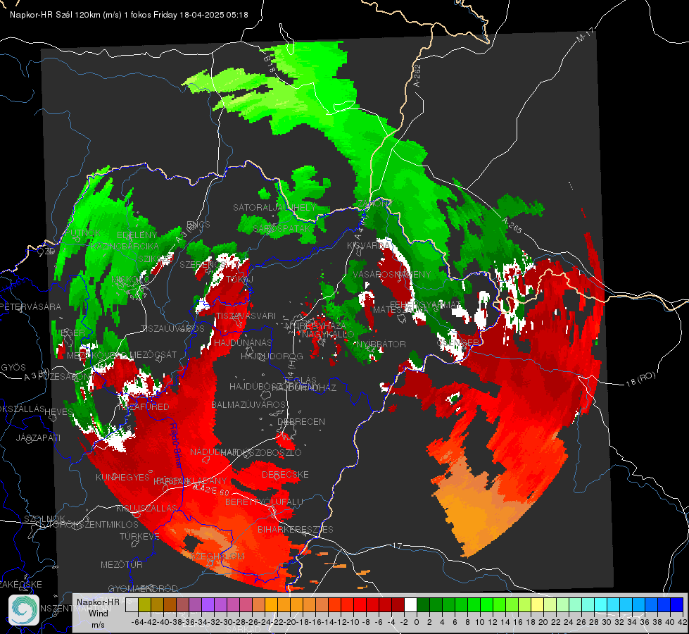Click the KUNHEGYES city label

point(122,478)
